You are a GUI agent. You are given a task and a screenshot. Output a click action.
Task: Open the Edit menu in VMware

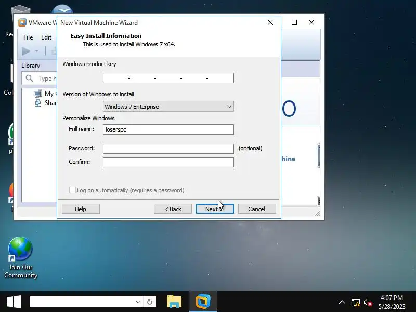pyautogui.click(x=46, y=37)
